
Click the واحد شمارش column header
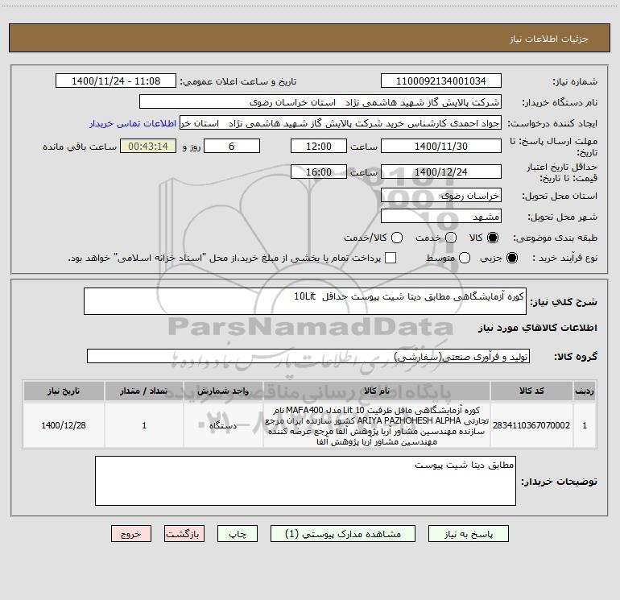[223, 391]
